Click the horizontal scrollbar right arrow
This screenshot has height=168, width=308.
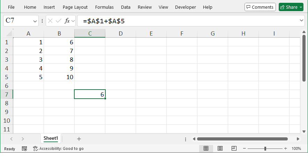298,139
